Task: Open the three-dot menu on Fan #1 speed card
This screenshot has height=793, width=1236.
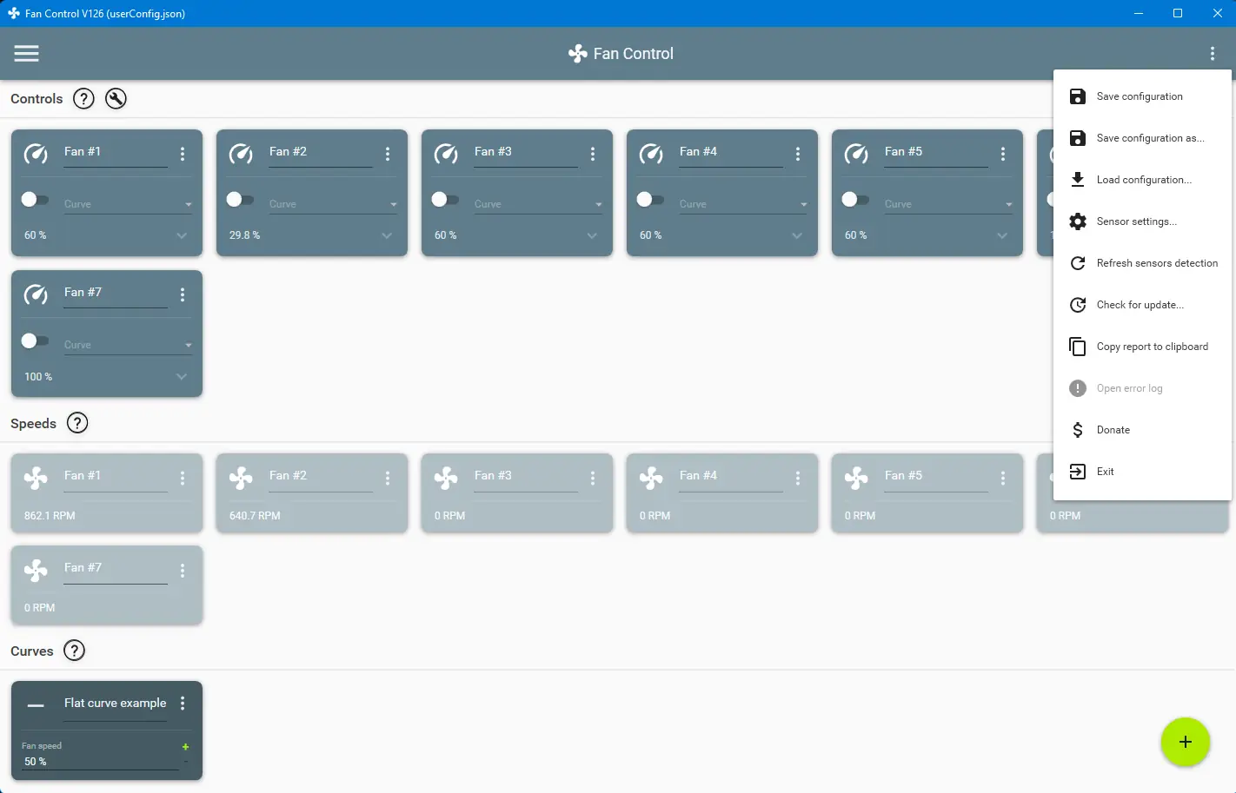Action: (x=183, y=478)
